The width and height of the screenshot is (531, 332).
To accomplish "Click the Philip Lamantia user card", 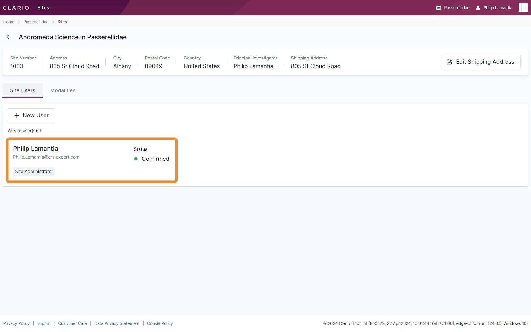I will tap(92, 160).
